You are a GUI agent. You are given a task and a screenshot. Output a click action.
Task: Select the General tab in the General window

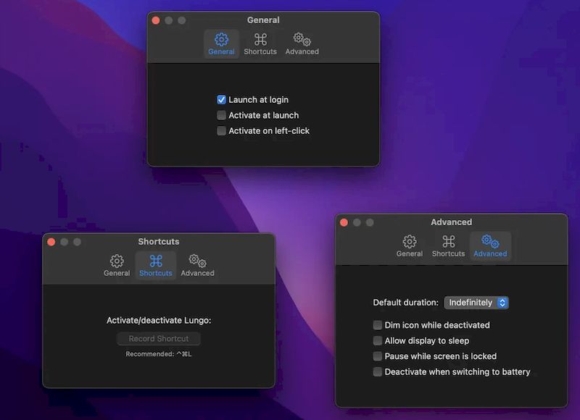tap(221, 44)
